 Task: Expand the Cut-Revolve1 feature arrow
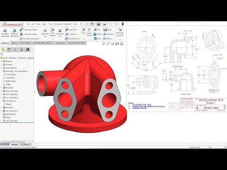[1, 111]
